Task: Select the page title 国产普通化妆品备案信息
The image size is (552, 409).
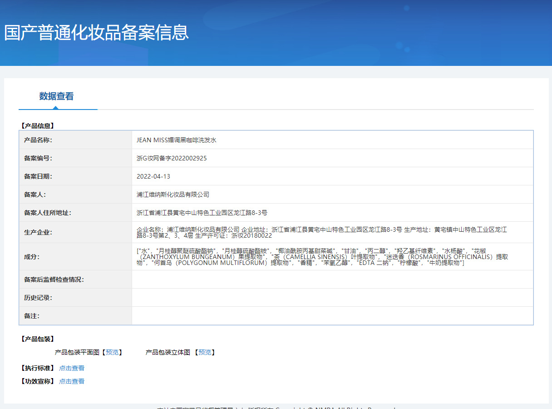Action: pos(96,33)
